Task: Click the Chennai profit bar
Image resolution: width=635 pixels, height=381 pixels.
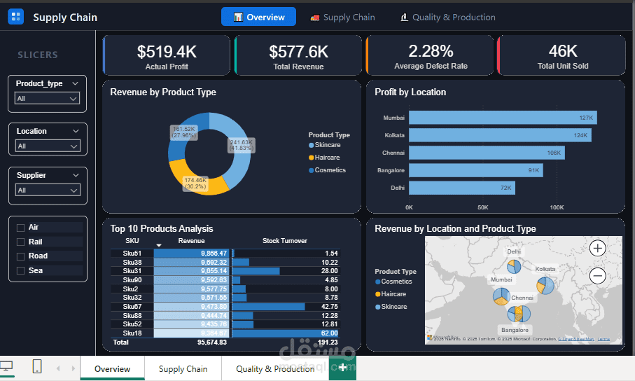Action: point(487,153)
